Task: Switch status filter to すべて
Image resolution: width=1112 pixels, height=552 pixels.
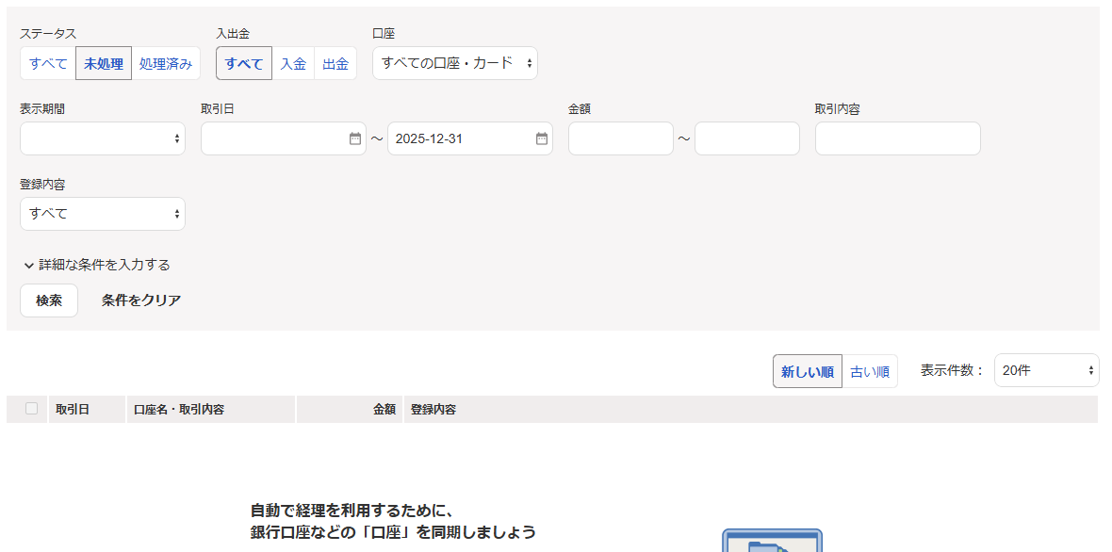Action: coord(45,63)
